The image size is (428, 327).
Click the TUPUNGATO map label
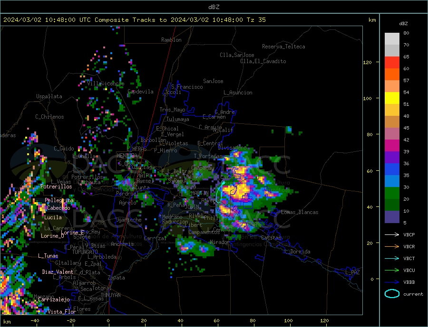(85, 252)
